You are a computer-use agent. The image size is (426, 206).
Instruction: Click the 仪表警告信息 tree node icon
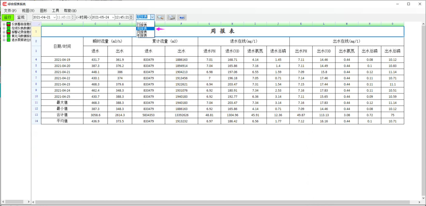9,24
